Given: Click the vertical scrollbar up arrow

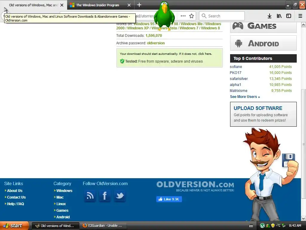Looking at the screenshot, I should (x=304, y=25).
